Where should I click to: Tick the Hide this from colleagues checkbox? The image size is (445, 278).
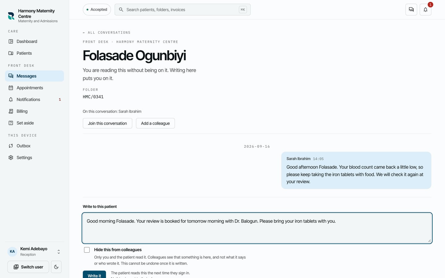[x=87, y=250]
